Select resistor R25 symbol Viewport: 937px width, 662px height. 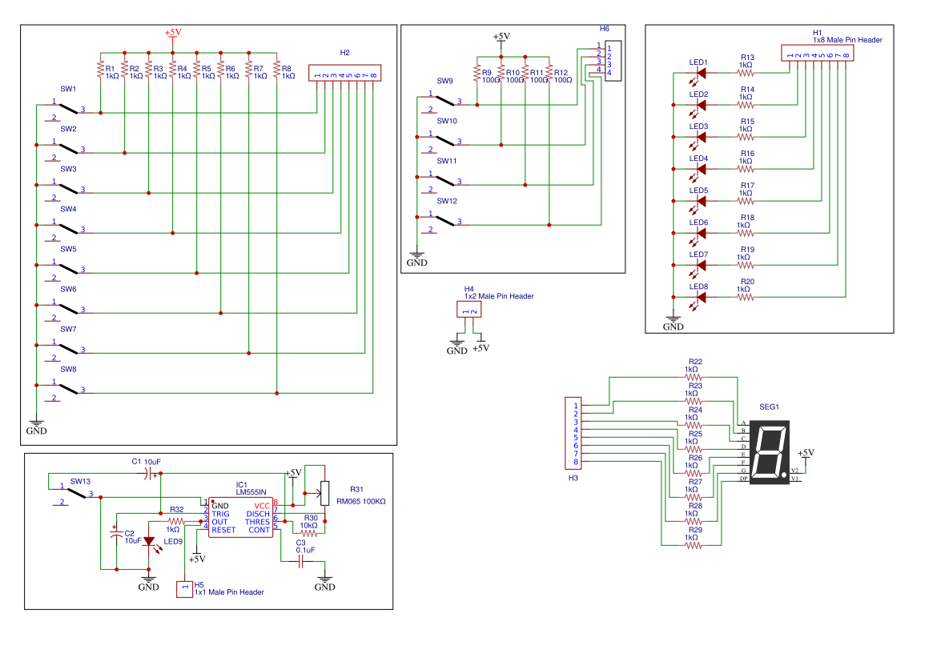pyautogui.click(x=694, y=449)
